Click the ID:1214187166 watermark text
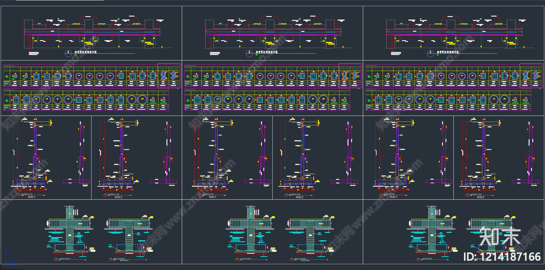 tap(502, 257)
